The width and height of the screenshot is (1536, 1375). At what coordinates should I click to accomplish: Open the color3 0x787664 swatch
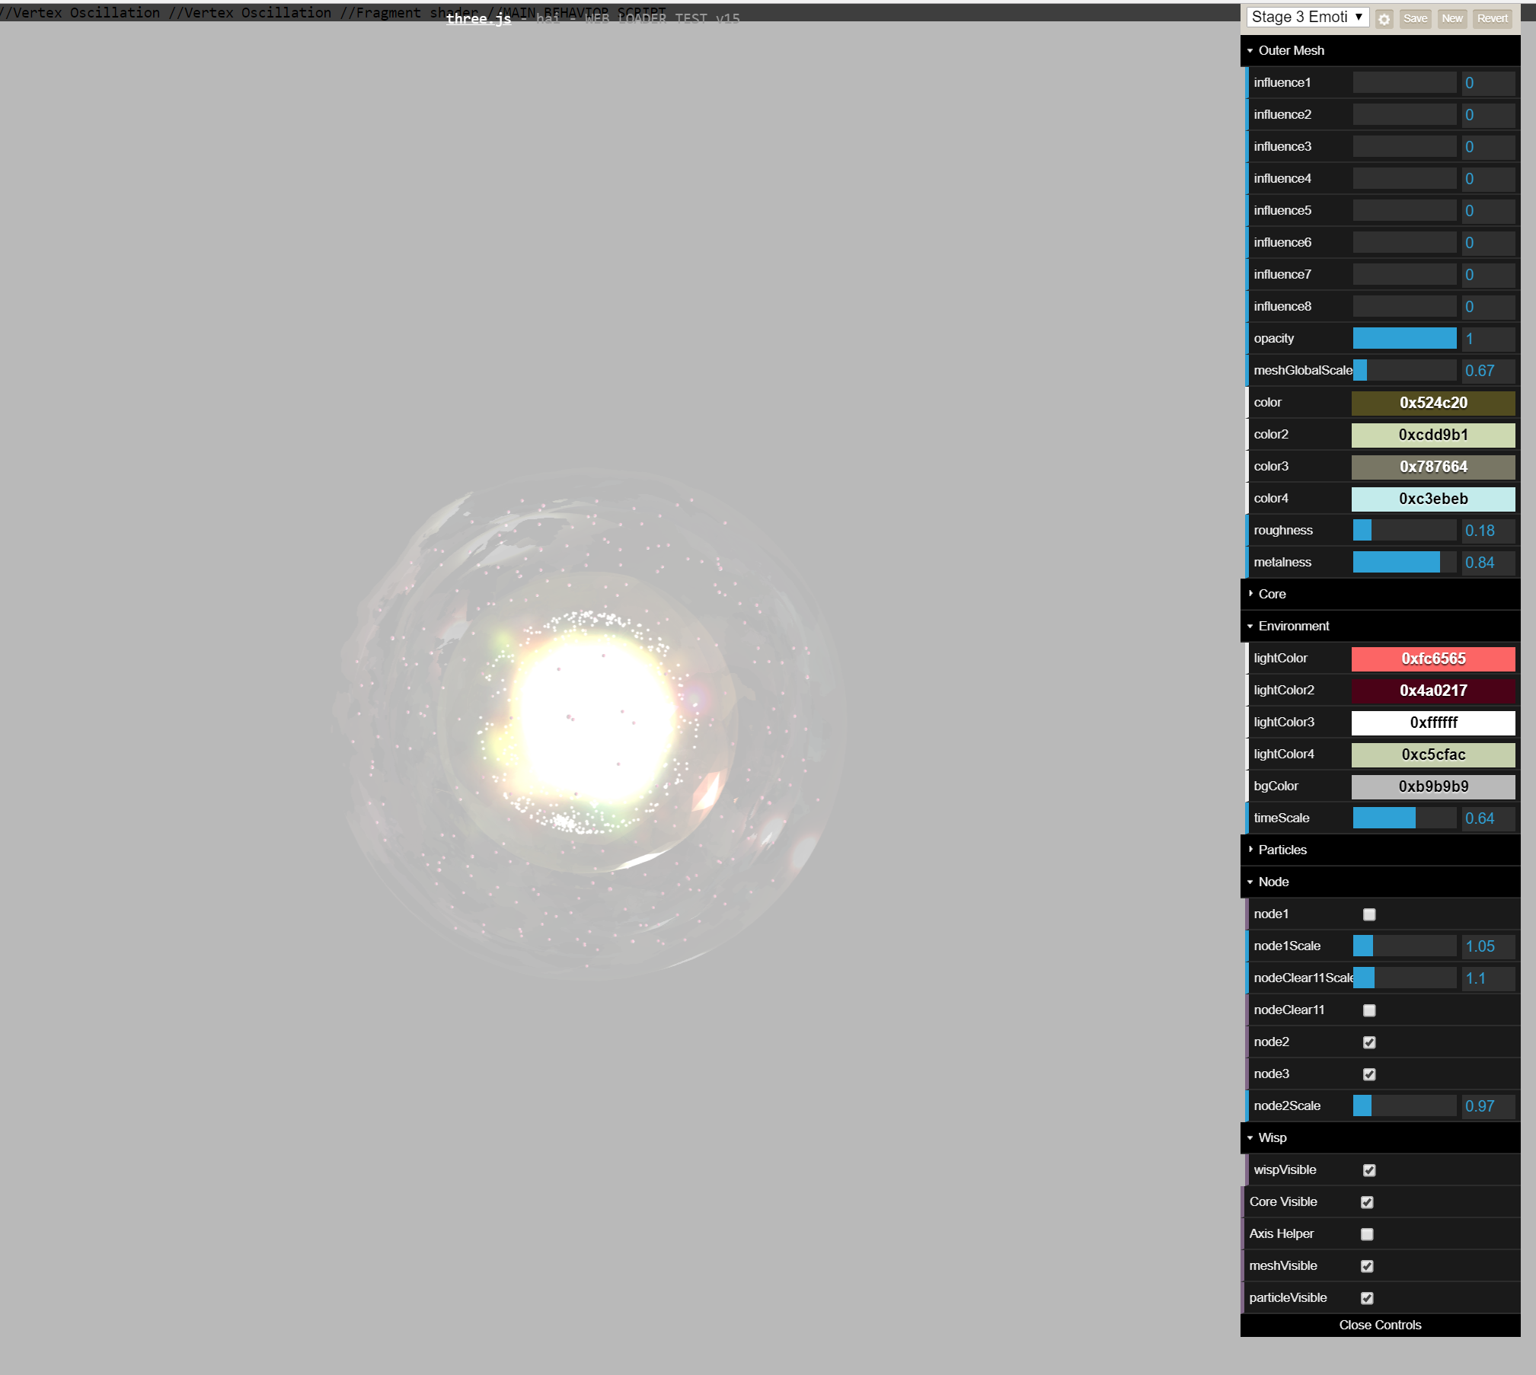1432,467
